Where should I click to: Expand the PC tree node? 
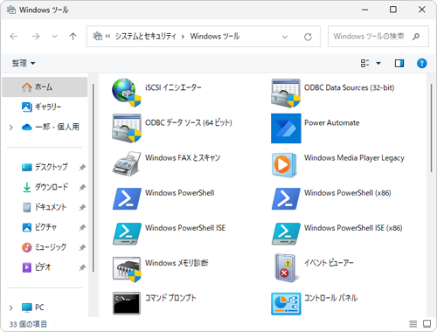(x=11, y=308)
